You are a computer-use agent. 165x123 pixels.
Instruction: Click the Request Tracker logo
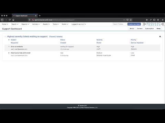(153, 24)
